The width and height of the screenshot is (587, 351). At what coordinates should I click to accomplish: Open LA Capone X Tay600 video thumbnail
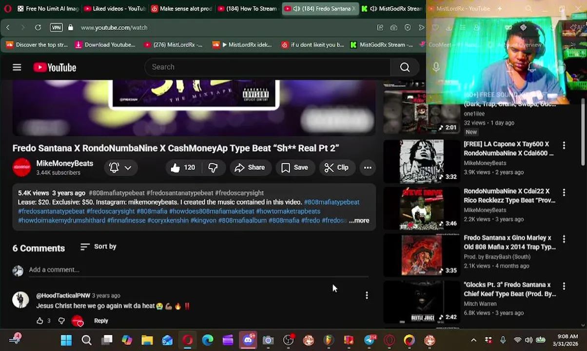pos(422,161)
